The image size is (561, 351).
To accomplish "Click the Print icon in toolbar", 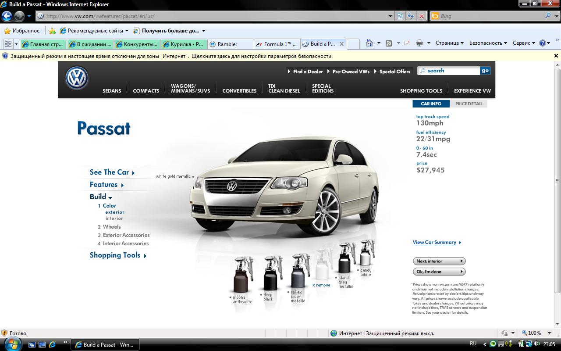I will pyautogui.click(x=419, y=43).
